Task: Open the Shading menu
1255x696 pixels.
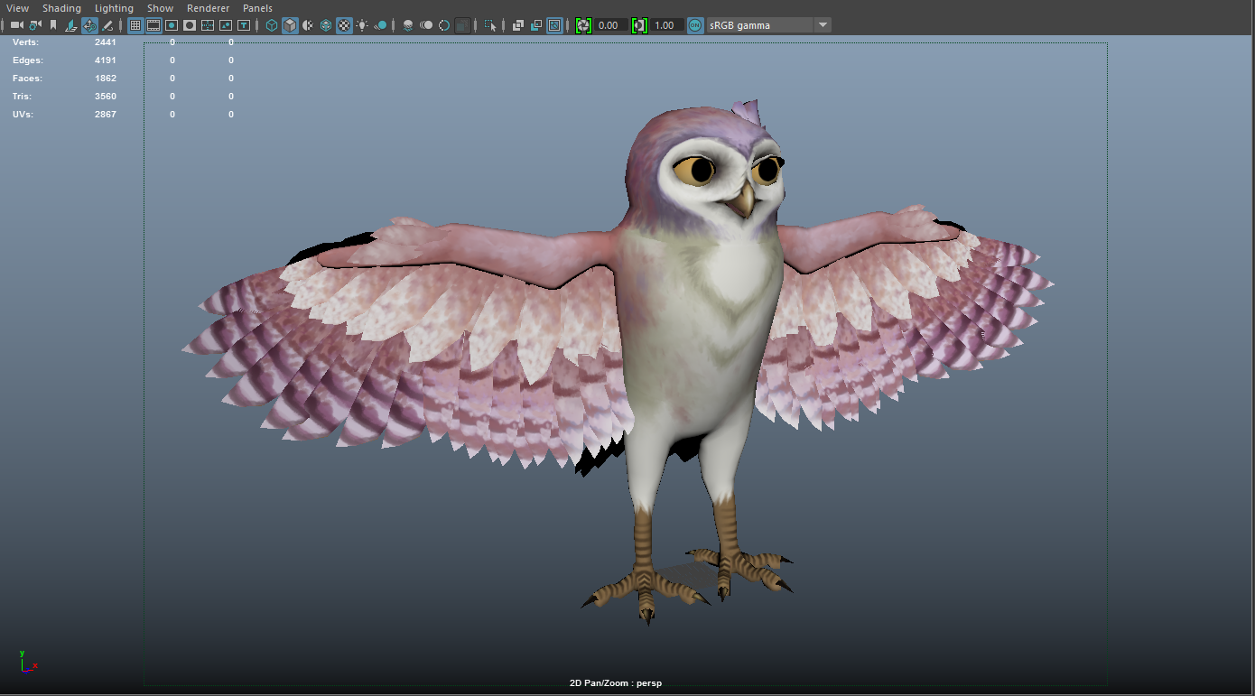Action: (61, 8)
